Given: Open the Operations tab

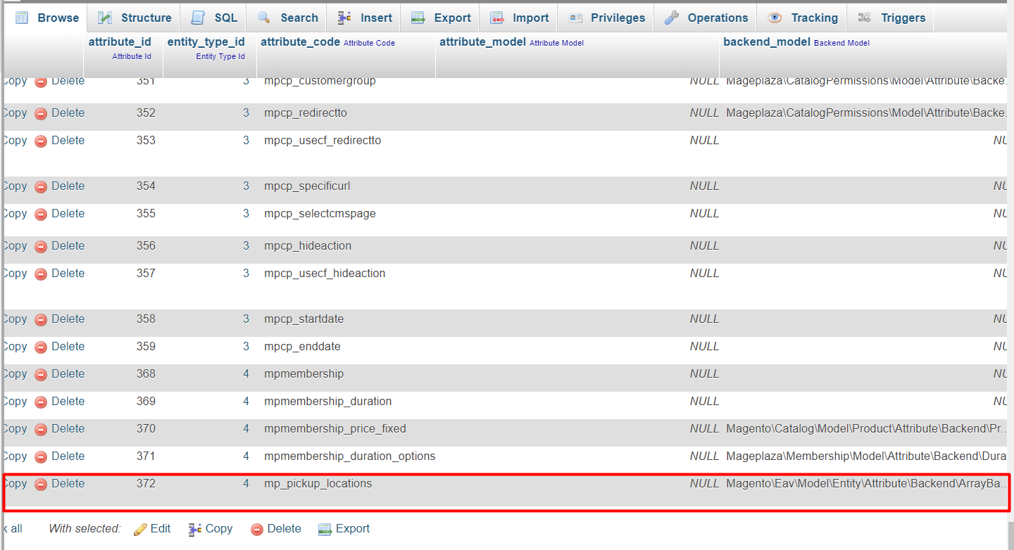Looking at the screenshot, I should click(x=707, y=18).
